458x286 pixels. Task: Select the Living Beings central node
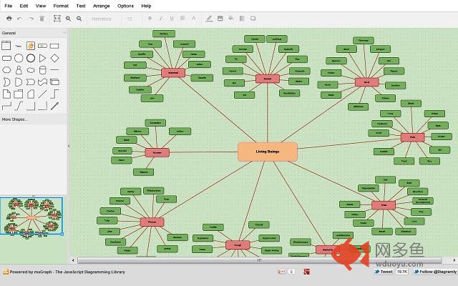click(268, 152)
